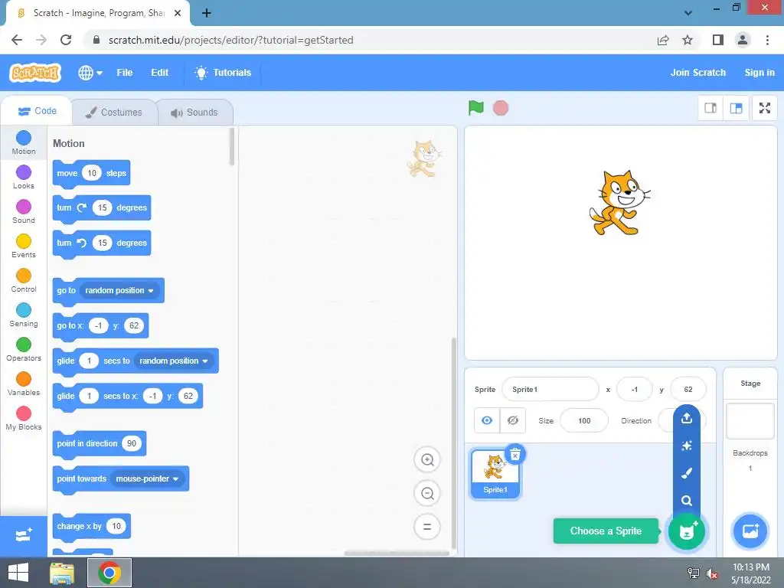Image resolution: width=784 pixels, height=588 pixels.
Task: Select the Sprite1 thumbnail
Action: click(x=495, y=473)
